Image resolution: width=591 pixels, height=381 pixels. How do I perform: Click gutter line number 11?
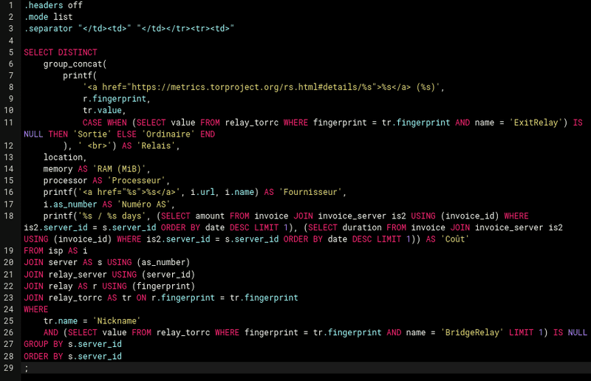(x=9, y=122)
